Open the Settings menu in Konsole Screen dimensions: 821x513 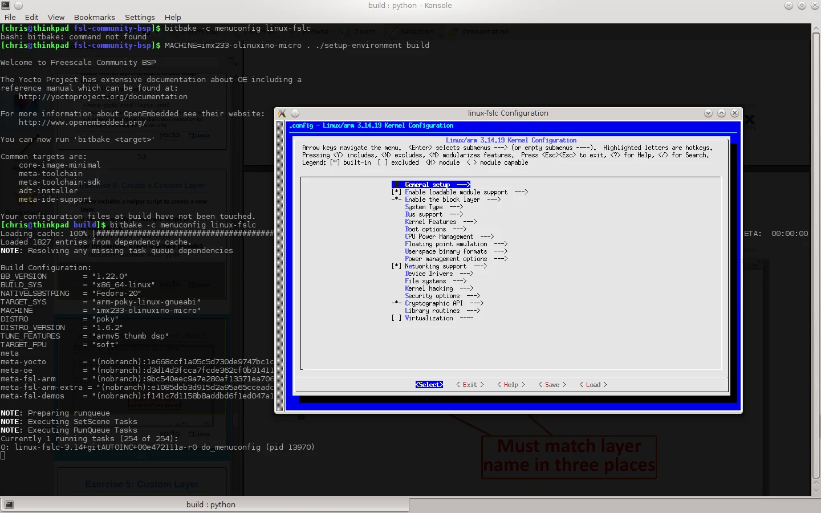click(x=140, y=17)
